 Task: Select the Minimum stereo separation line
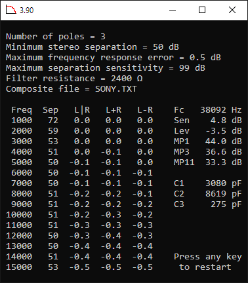(x=93, y=47)
